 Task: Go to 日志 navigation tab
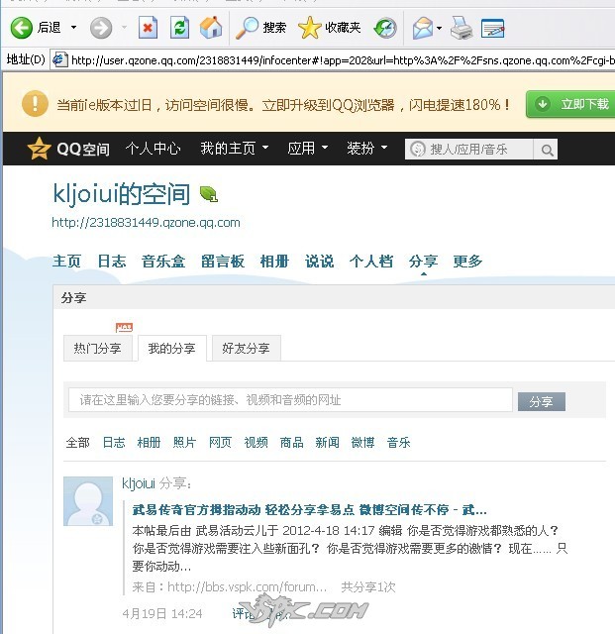[112, 262]
